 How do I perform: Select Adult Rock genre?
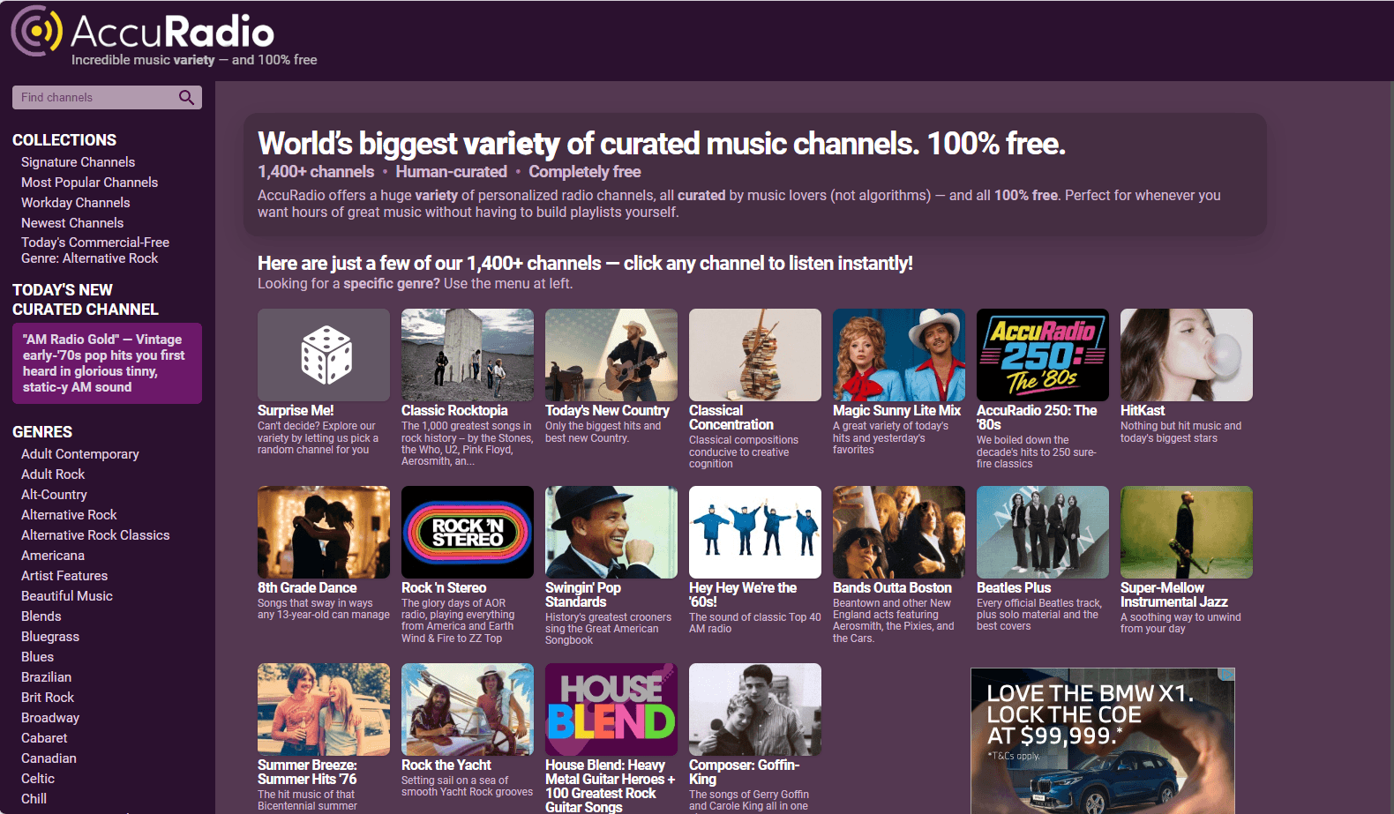pos(53,474)
